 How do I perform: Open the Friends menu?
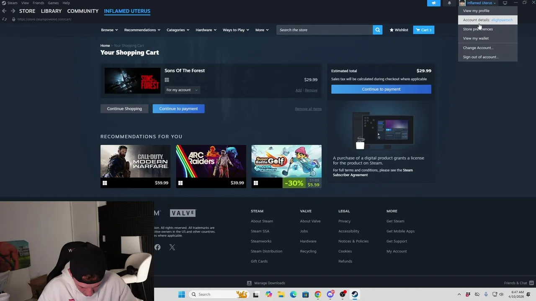(x=39, y=3)
